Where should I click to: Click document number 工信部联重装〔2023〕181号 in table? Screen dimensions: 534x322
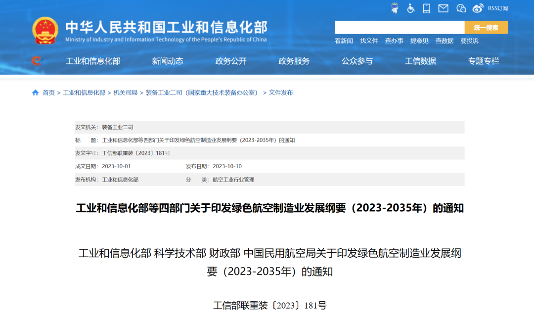tap(136, 153)
